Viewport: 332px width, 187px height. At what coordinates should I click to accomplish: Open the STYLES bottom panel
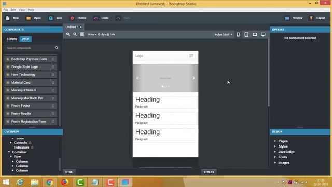tap(209, 172)
